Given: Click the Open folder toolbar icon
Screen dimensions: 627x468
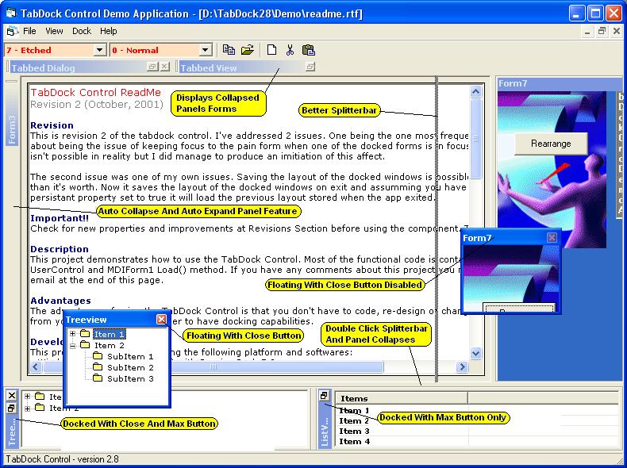Looking at the screenshot, I should point(247,50).
